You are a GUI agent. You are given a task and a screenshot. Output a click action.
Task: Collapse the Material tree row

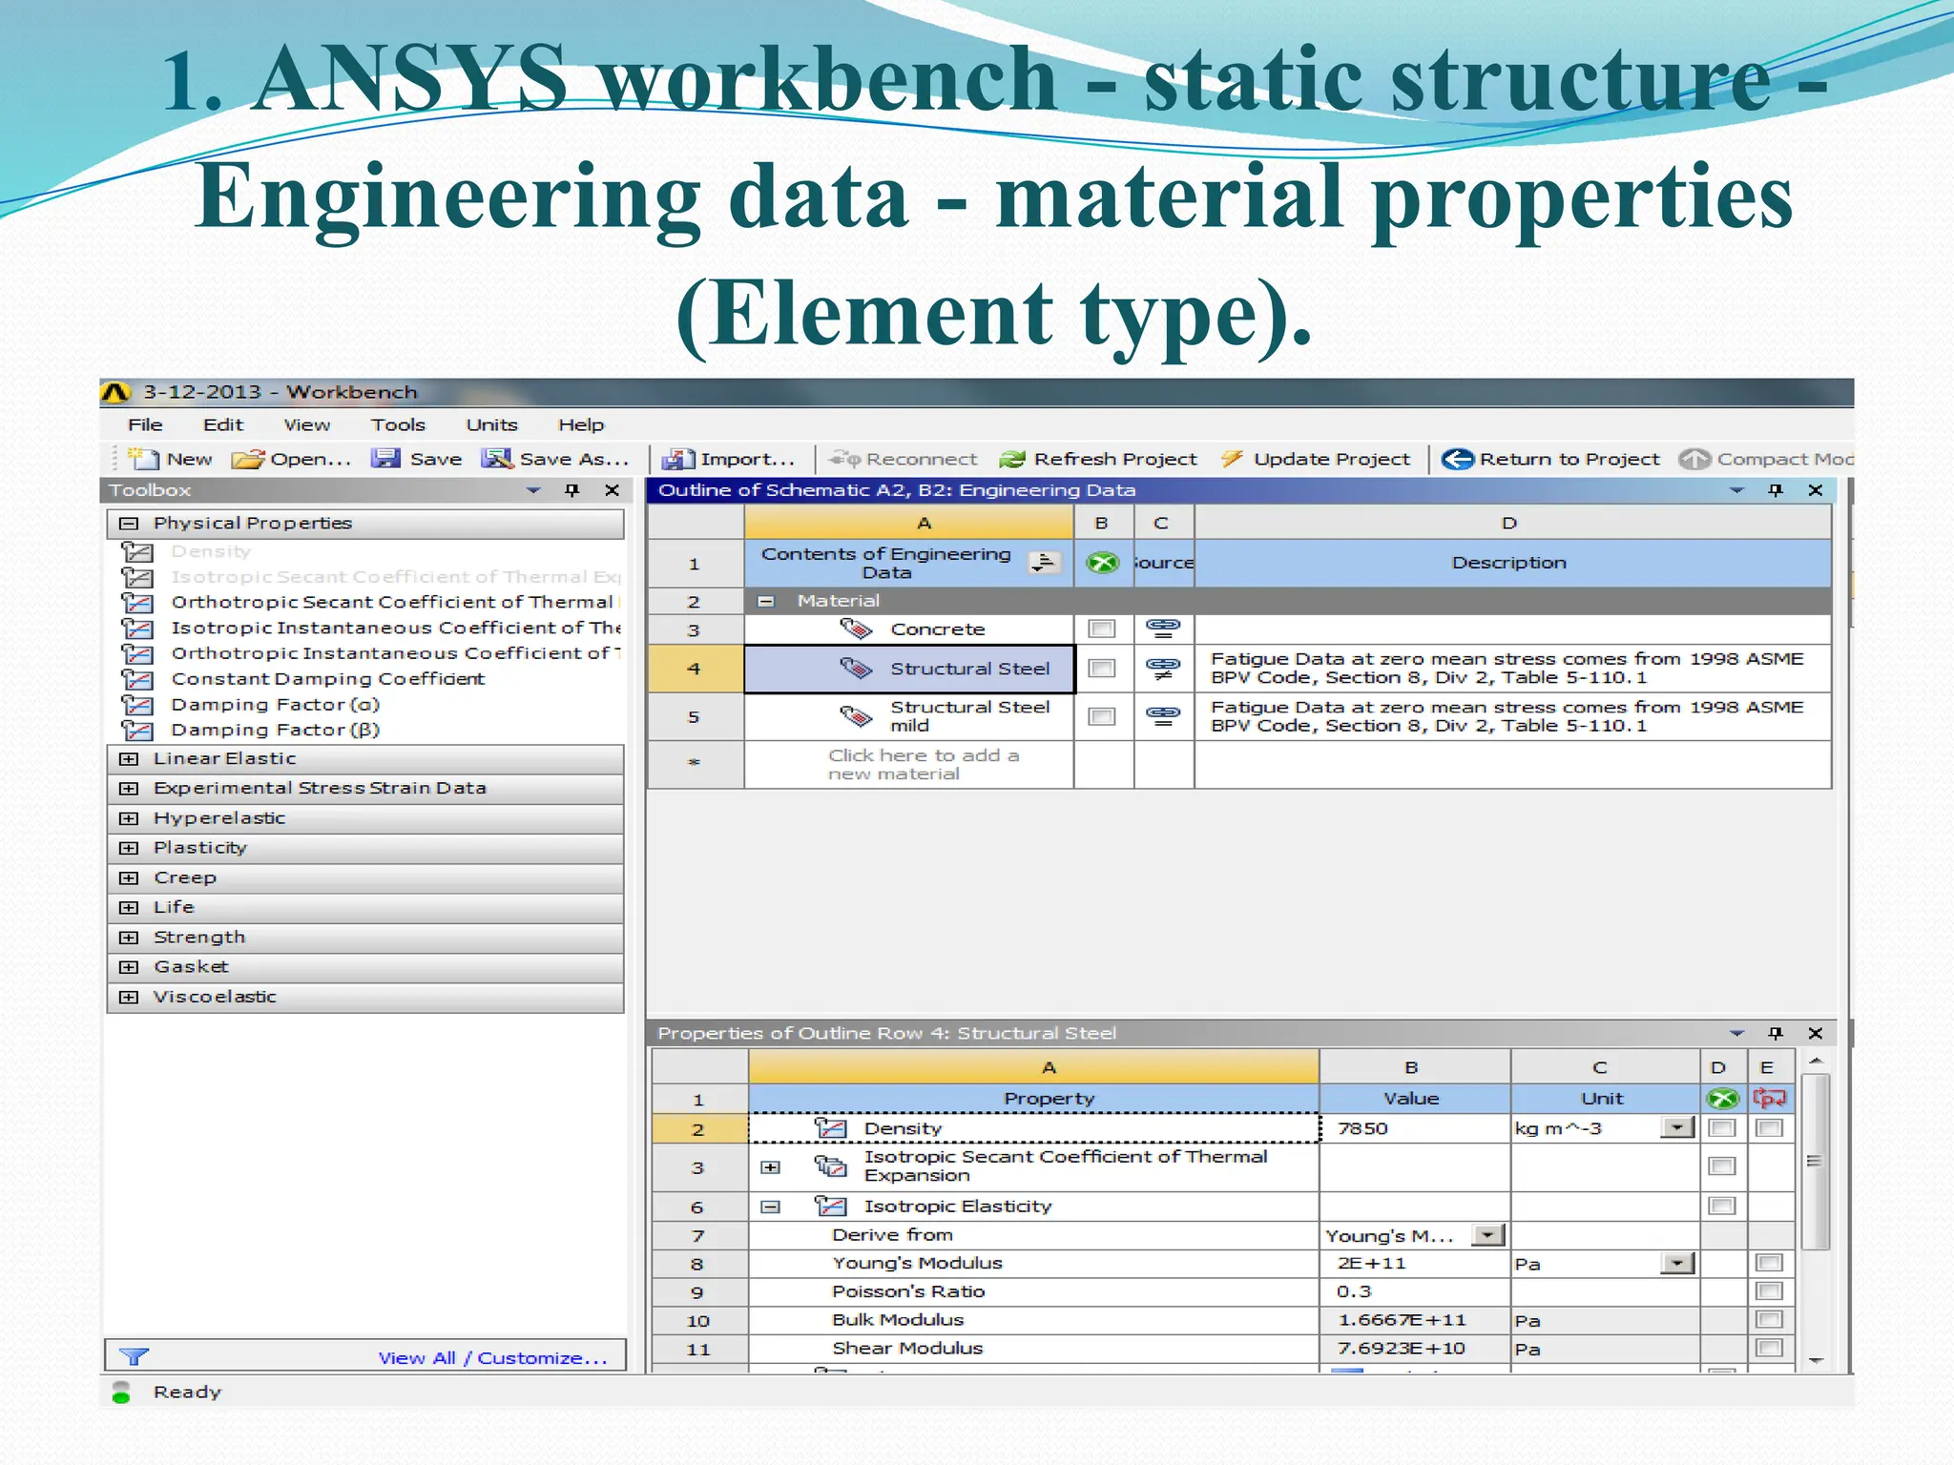click(765, 601)
